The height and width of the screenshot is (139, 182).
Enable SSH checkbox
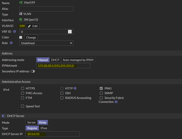point(62,93)
